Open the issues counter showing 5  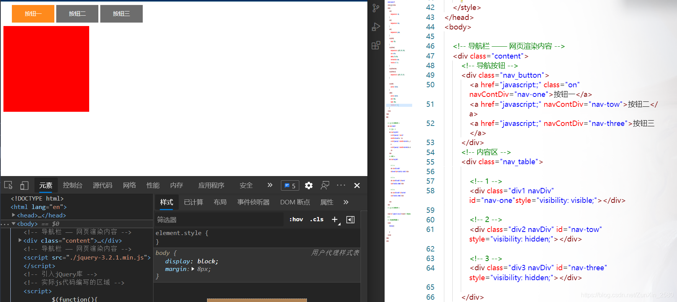pos(290,186)
